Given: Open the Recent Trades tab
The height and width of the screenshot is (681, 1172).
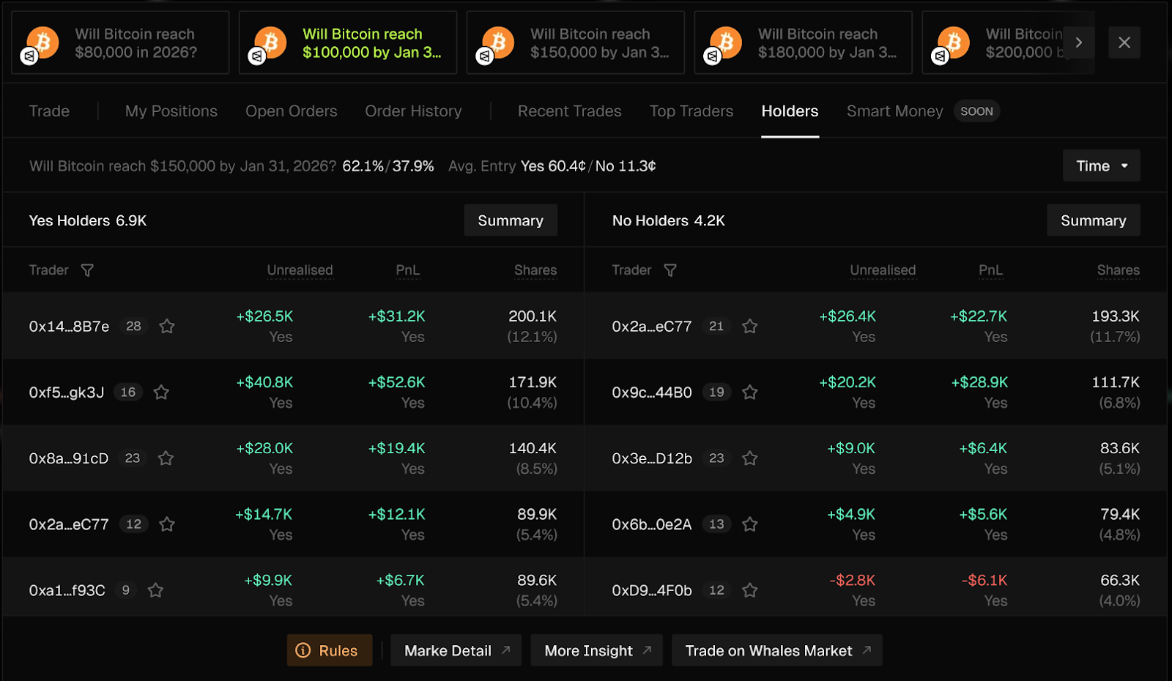Looking at the screenshot, I should click(569, 111).
